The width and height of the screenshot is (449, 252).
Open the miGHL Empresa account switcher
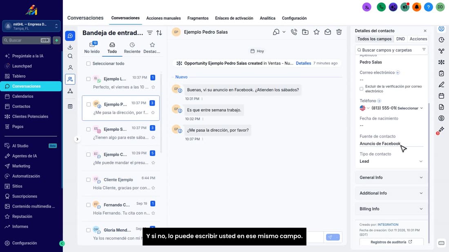coord(31,27)
